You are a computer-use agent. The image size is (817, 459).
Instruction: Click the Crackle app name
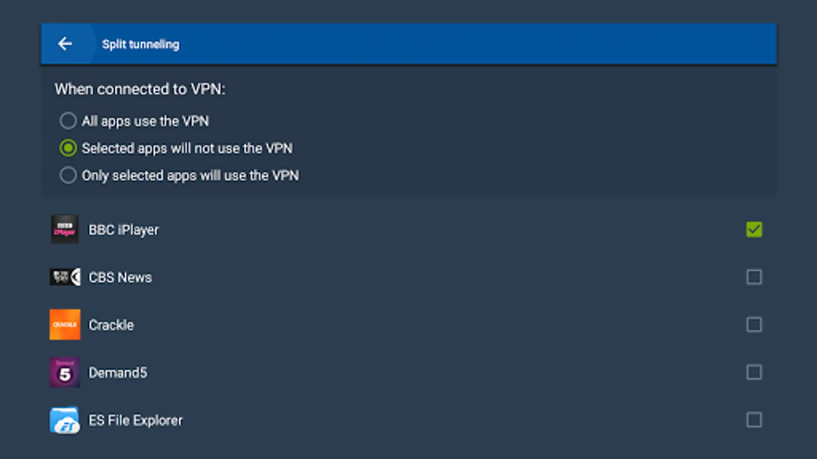tap(111, 325)
